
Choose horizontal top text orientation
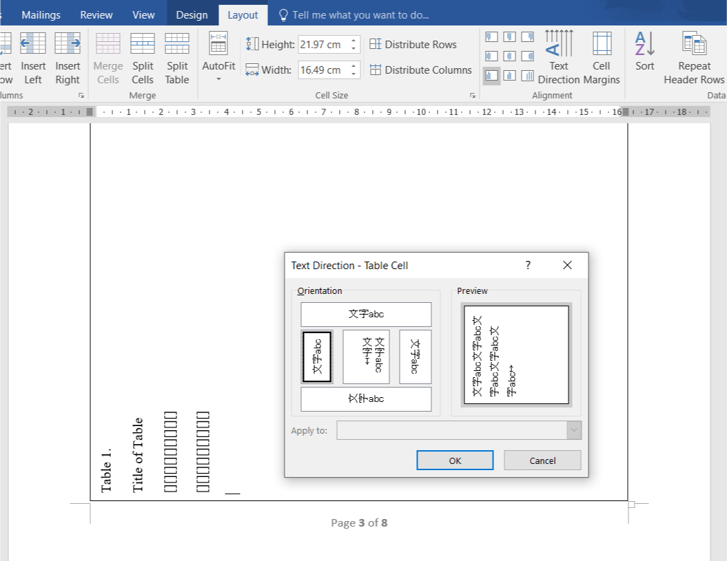[x=366, y=314]
